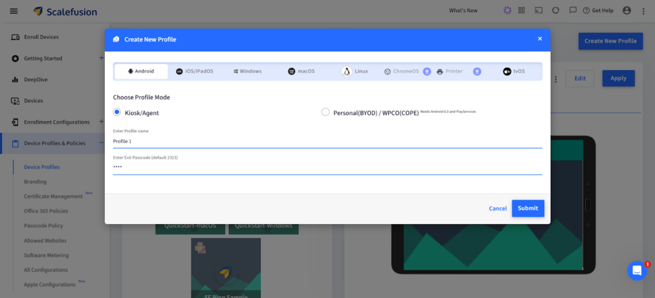Open the three-dot menu beside Edit

pos(556,78)
